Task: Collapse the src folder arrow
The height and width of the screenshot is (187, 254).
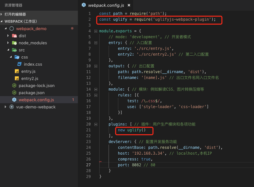Action: click(8, 50)
